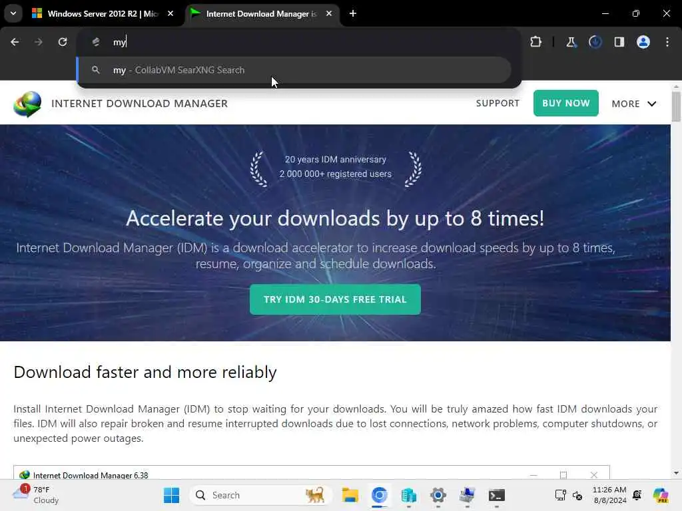Click the BUY NOW button
The image size is (682, 511).
566,103
